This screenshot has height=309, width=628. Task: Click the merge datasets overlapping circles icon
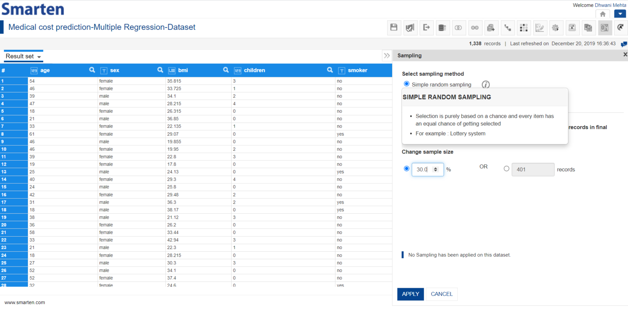click(x=459, y=27)
